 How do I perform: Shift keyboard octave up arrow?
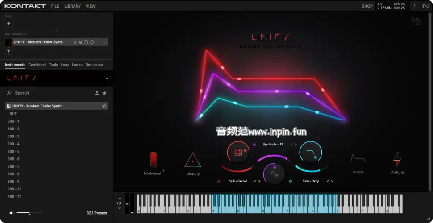[x=120, y=199]
